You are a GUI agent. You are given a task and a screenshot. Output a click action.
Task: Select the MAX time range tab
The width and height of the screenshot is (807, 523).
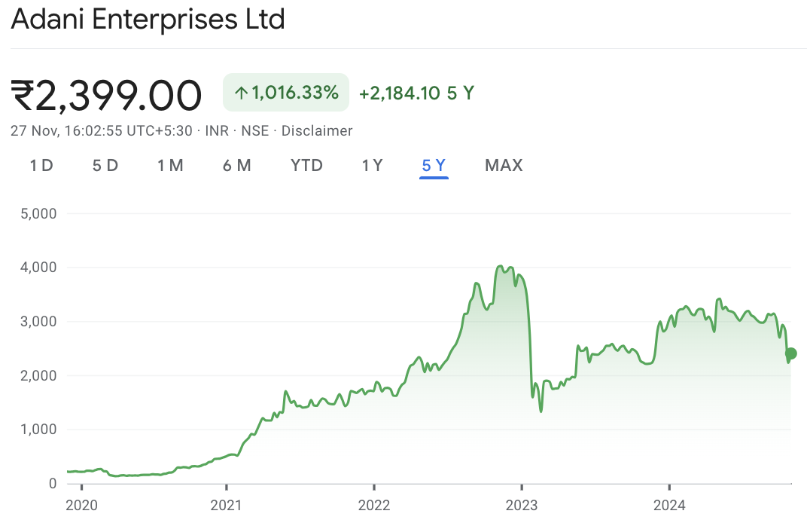(504, 166)
